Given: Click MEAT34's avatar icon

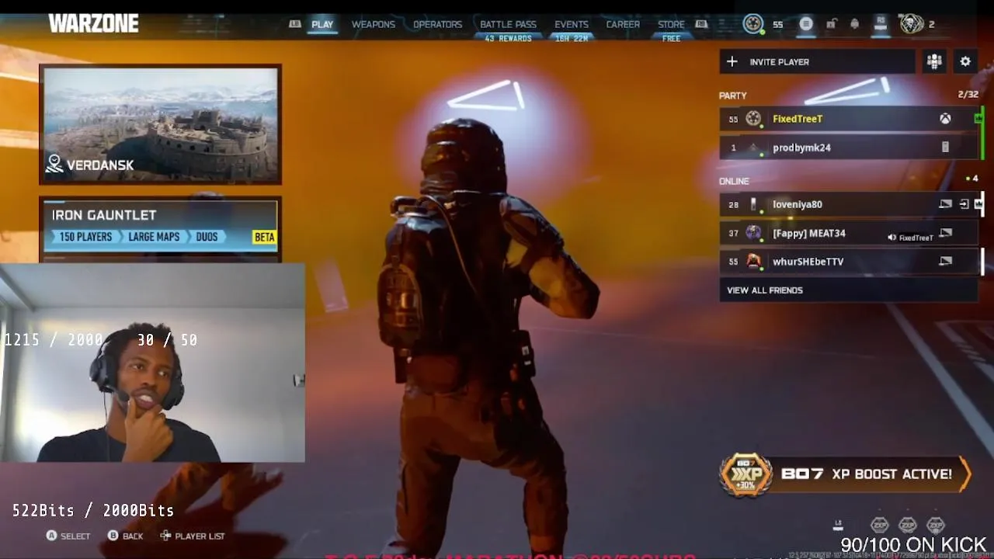Looking at the screenshot, I should tap(753, 233).
